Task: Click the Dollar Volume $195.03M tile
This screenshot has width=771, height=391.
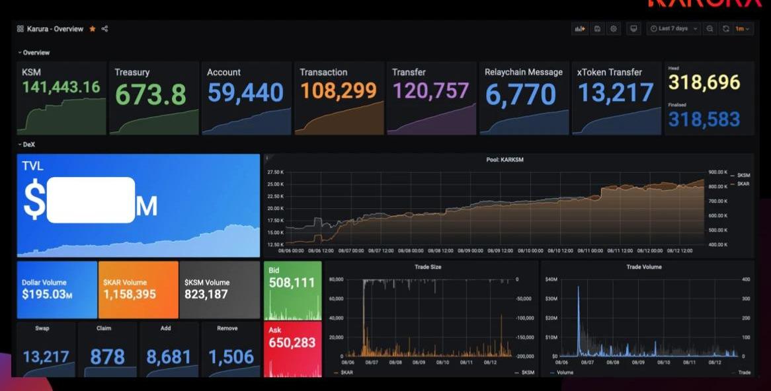Action: pyautogui.click(x=57, y=290)
